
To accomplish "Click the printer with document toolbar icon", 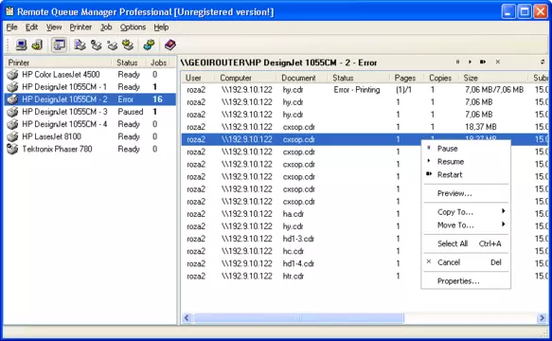I will pyautogui.click(x=80, y=45).
